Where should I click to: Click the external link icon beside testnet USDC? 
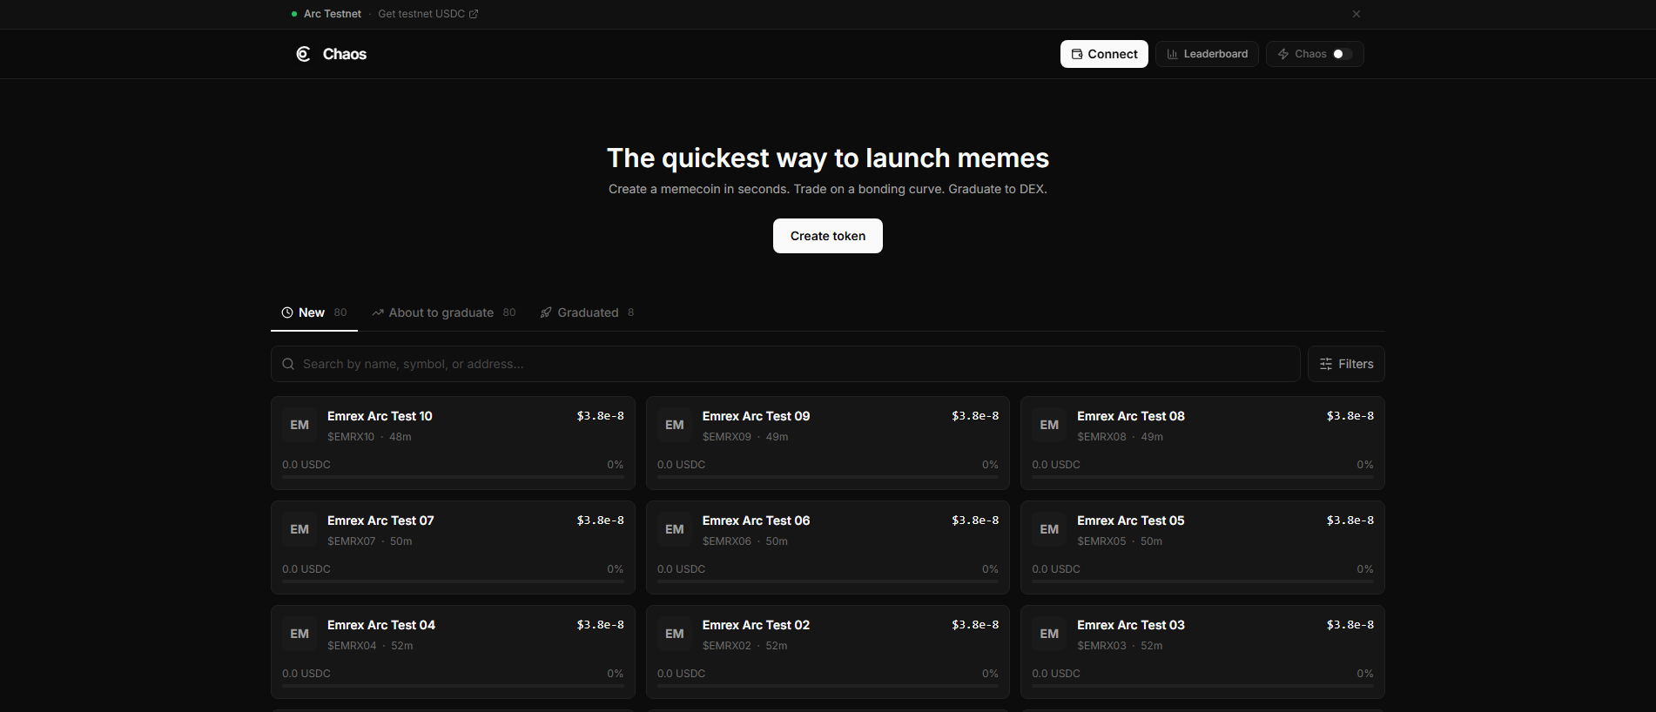pyautogui.click(x=474, y=14)
